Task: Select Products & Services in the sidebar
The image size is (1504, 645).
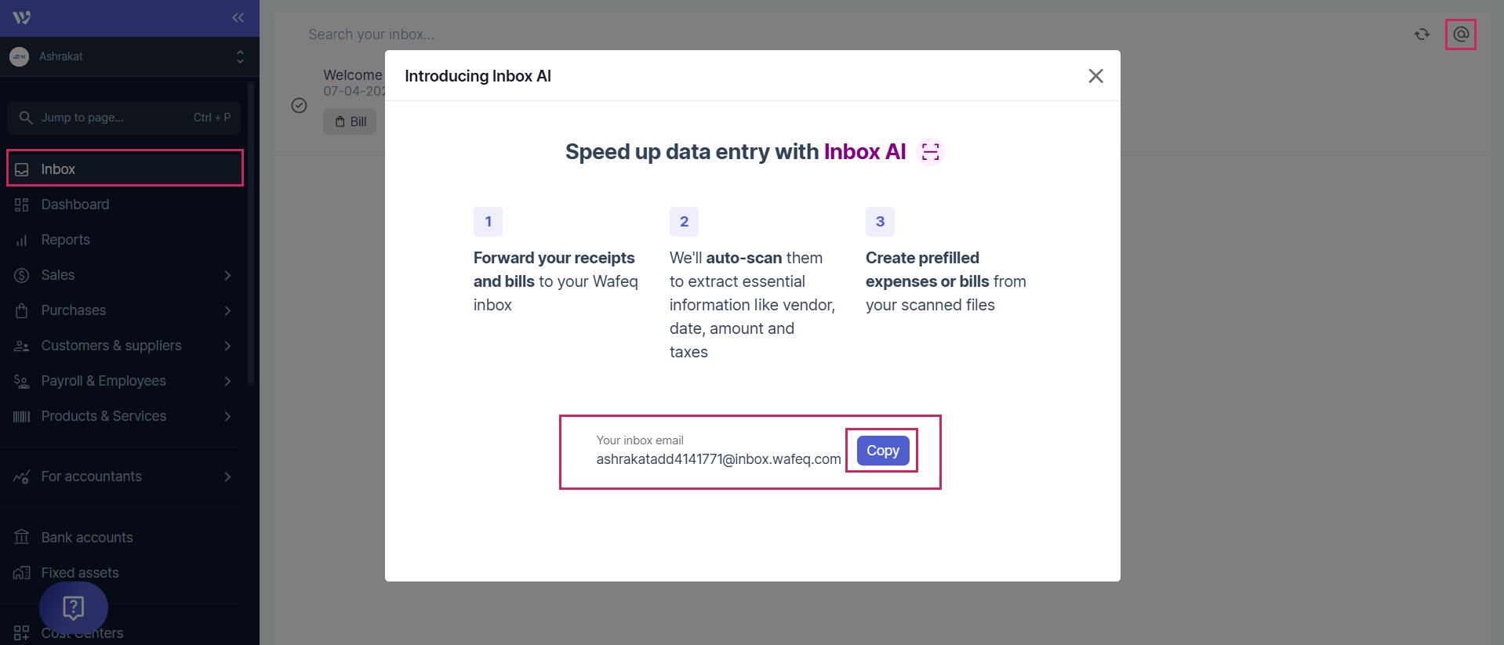Action: 103,416
